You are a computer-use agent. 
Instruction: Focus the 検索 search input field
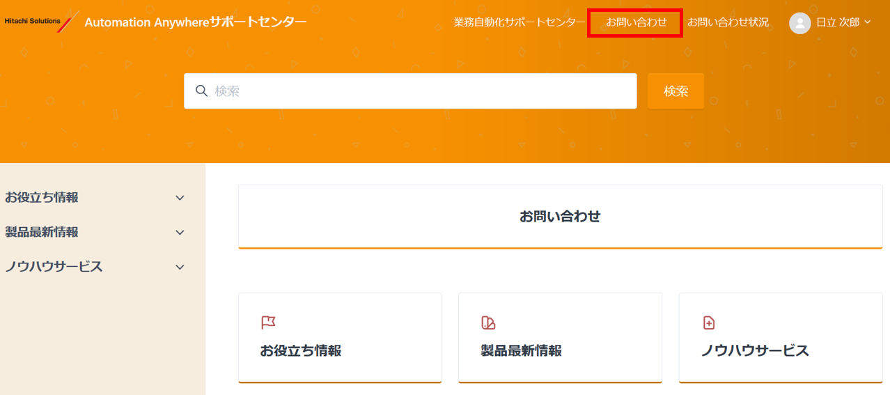point(410,91)
